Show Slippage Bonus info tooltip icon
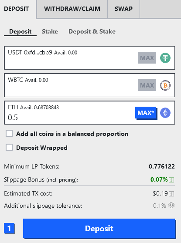The image size is (181, 243). tap(171, 180)
